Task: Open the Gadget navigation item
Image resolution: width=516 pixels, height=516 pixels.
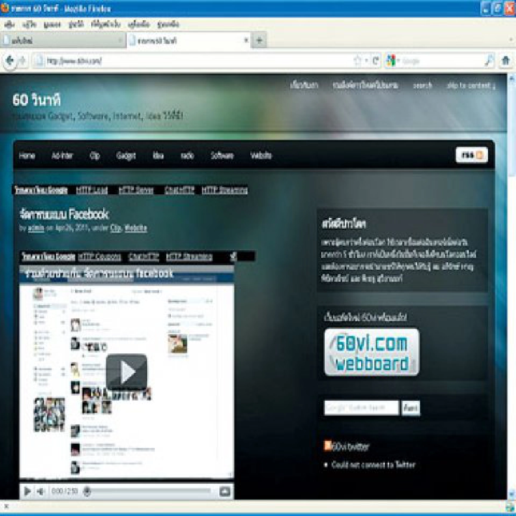Action: [x=126, y=156]
